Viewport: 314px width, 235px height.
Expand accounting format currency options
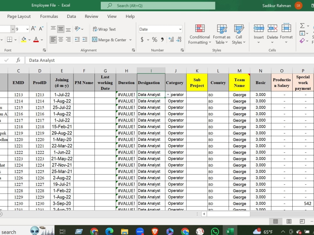coord(148,40)
